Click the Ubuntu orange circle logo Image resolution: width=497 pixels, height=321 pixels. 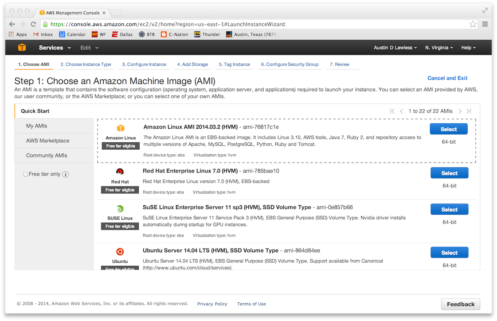[120, 252]
